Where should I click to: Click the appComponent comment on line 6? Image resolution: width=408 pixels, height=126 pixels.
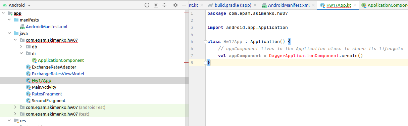point(310,49)
